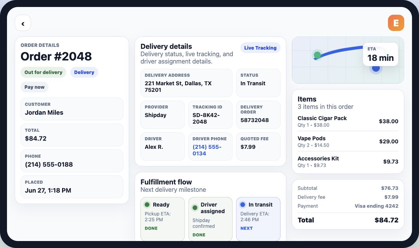The width and height of the screenshot is (419, 248).
Task: Open the In transit step card
Action: click(258, 219)
